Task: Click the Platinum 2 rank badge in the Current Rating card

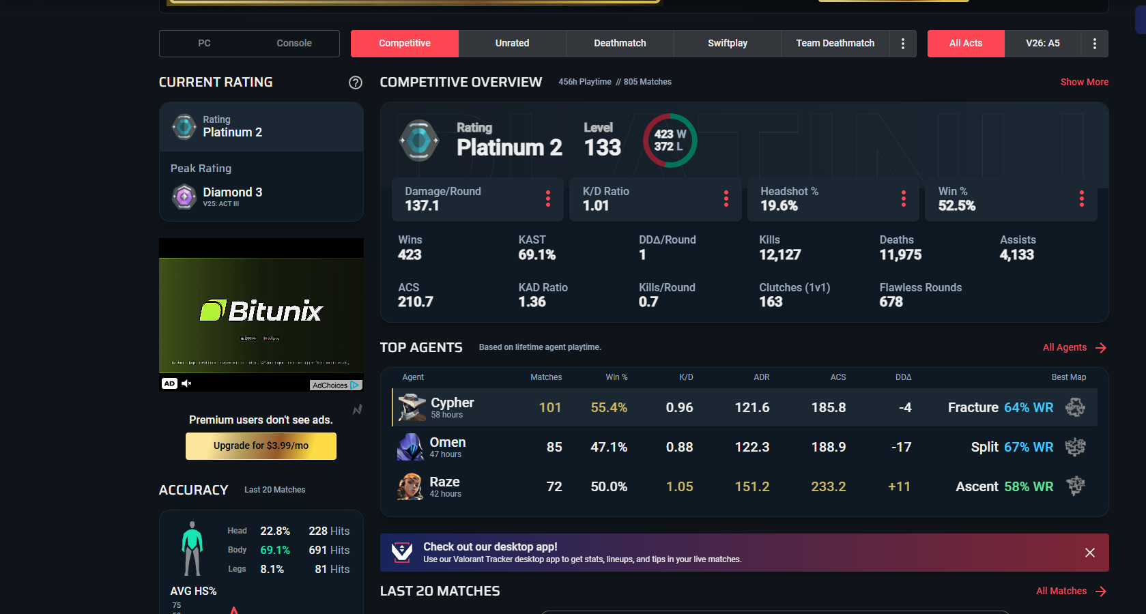Action: [184, 126]
